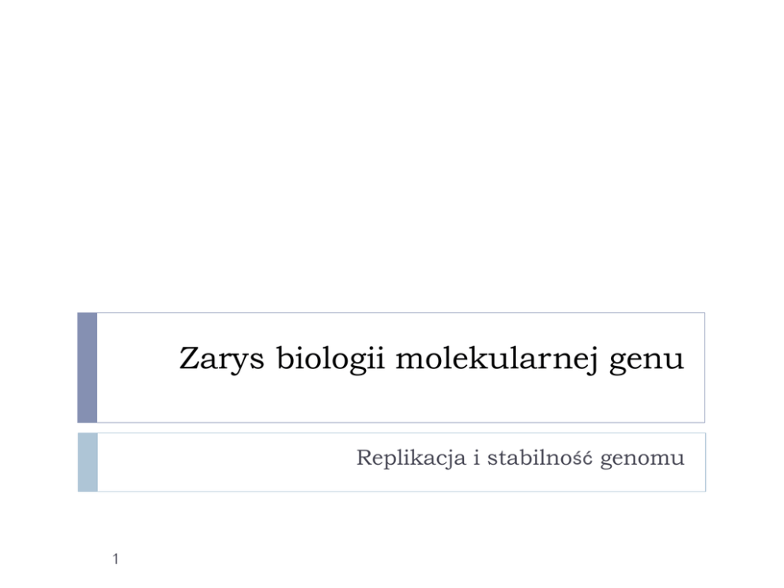Click the letter 'R' starting the subtitle

click(364, 458)
